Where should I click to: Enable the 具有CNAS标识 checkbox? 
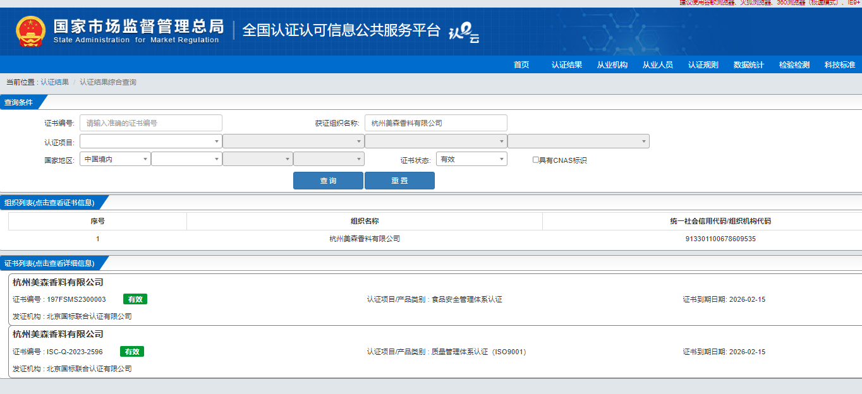(x=536, y=160)
